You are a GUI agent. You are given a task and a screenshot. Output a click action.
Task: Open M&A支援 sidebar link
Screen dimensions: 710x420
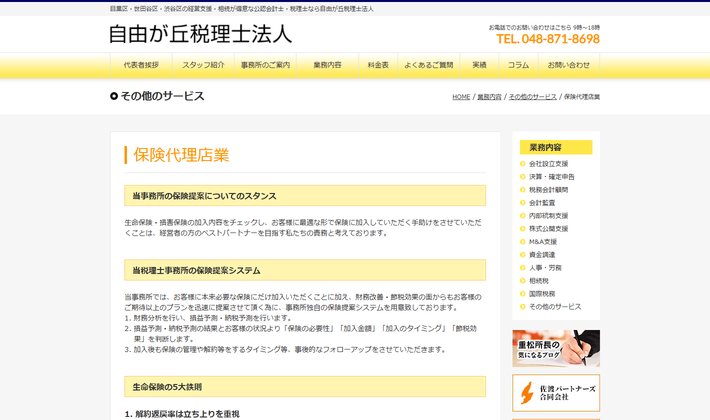coord(543,241)
